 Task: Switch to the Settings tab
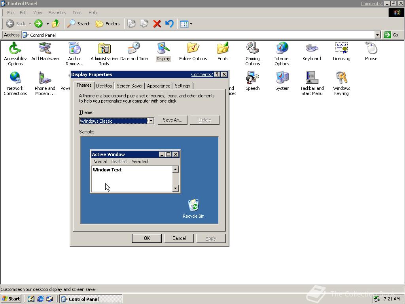(x=182, y=86)
